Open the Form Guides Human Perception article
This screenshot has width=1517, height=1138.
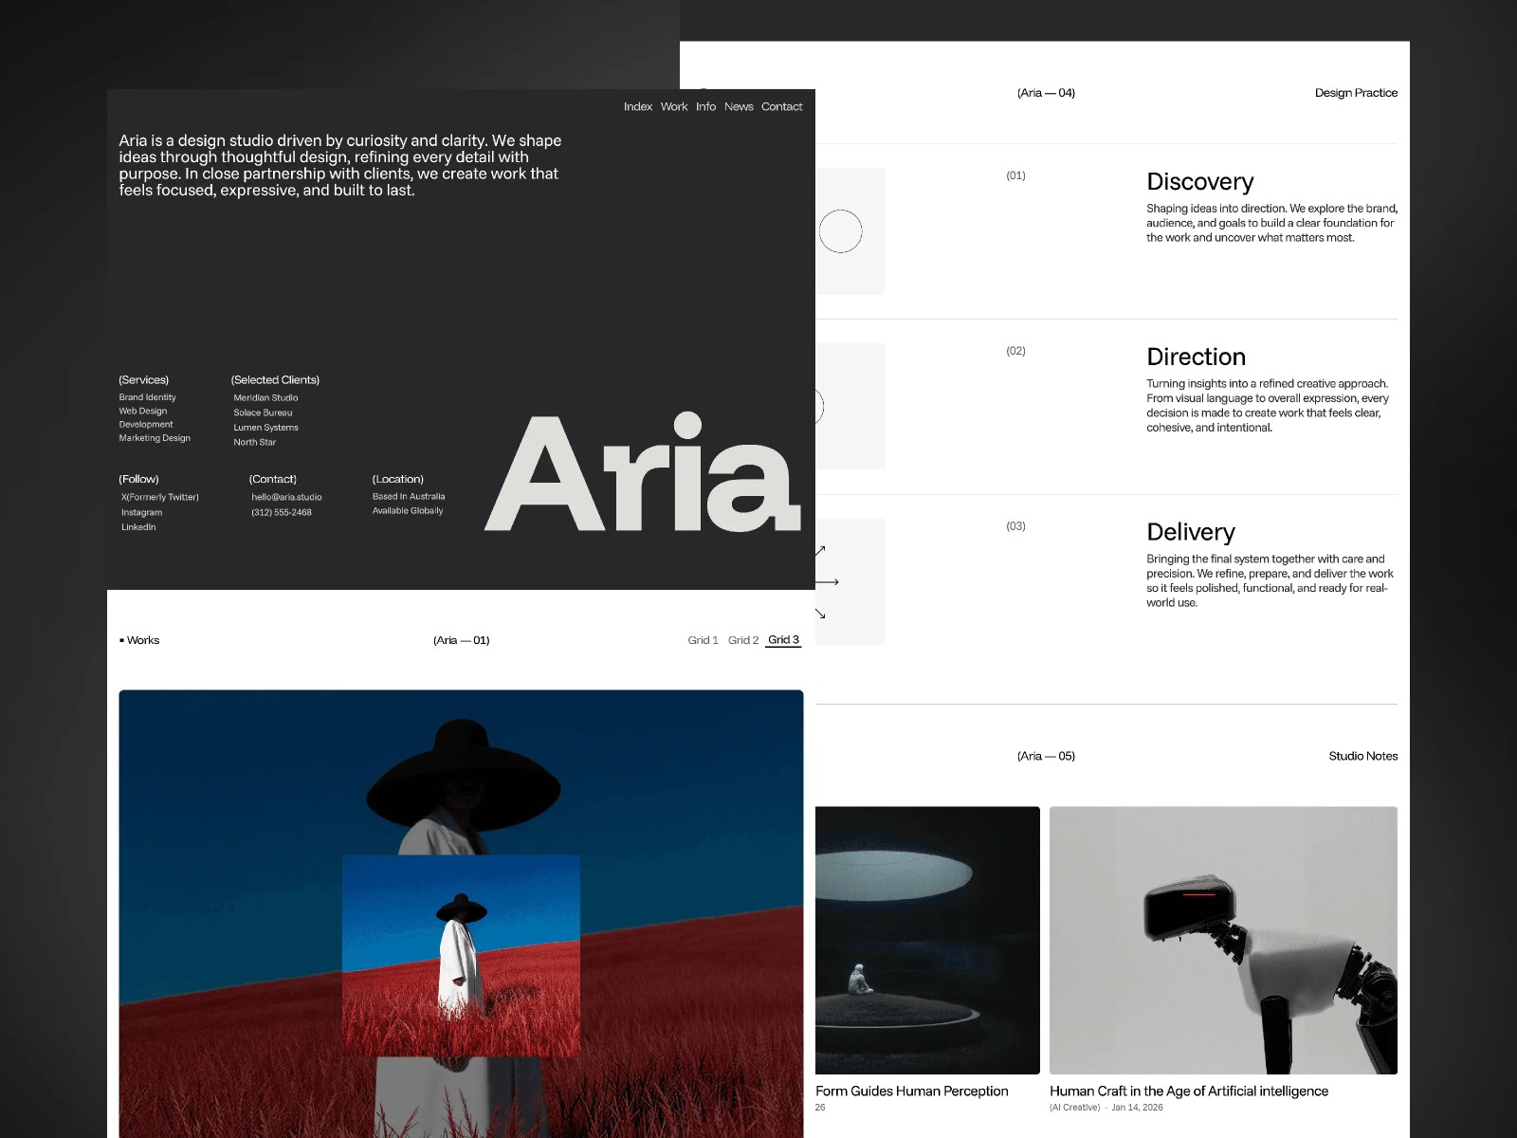pyautogui.click(x=912, y=1091)
